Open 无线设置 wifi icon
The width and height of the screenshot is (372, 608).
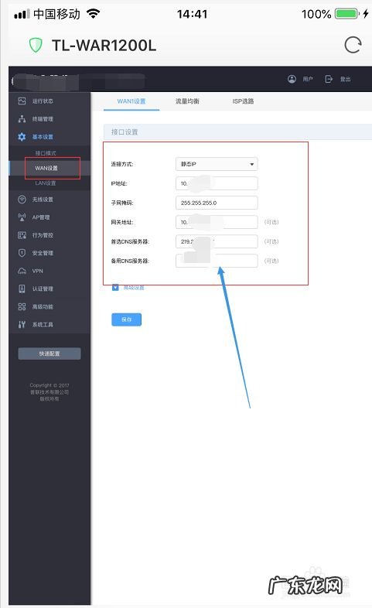click(22, 200)
